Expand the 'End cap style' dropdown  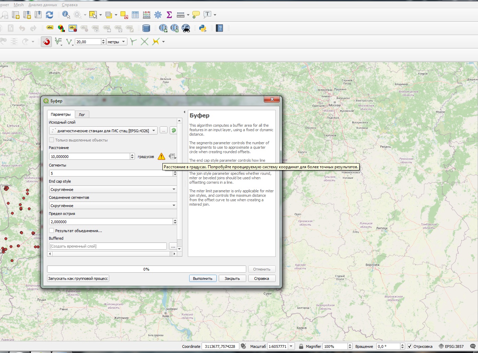[x=113, y=189]
